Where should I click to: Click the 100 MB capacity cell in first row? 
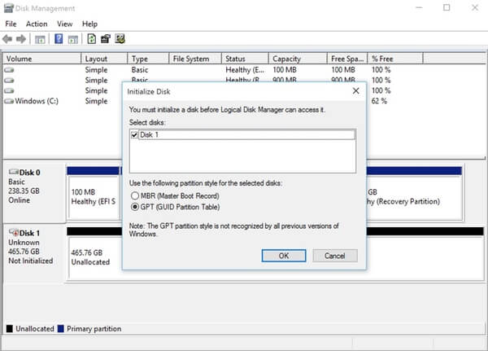pyautogui.click(x=285, y=70)
